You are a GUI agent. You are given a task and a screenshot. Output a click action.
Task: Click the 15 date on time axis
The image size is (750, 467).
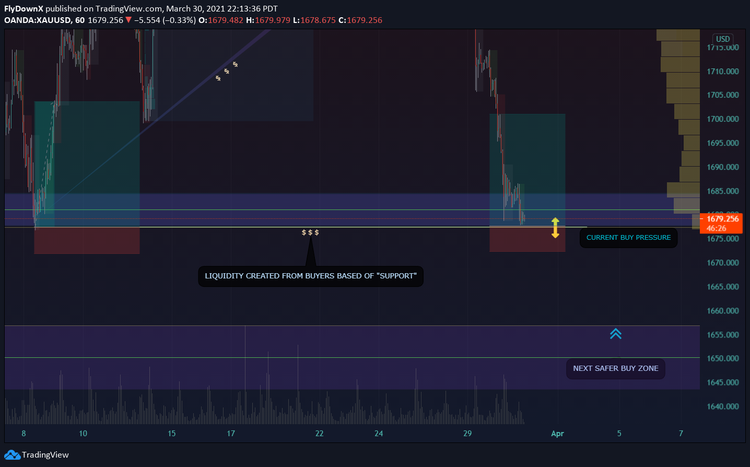click(172, 434)
